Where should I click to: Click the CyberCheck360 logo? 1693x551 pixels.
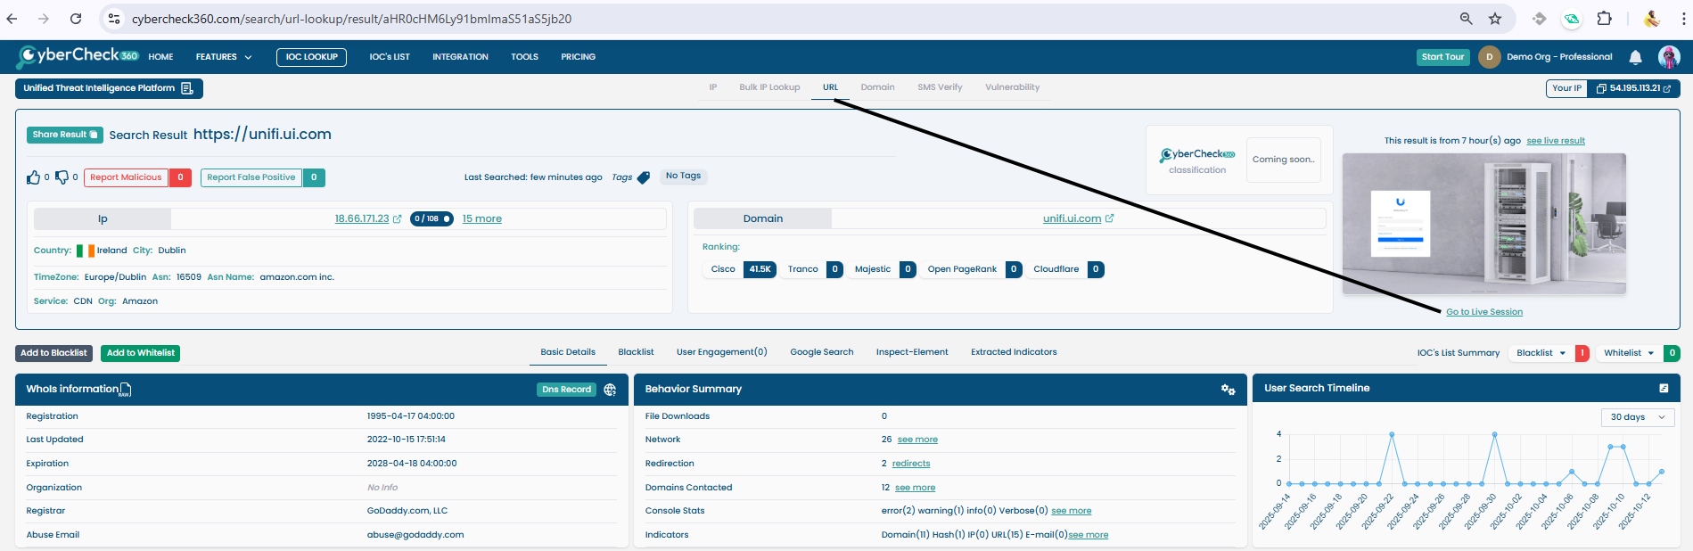[x=78, y=56]
